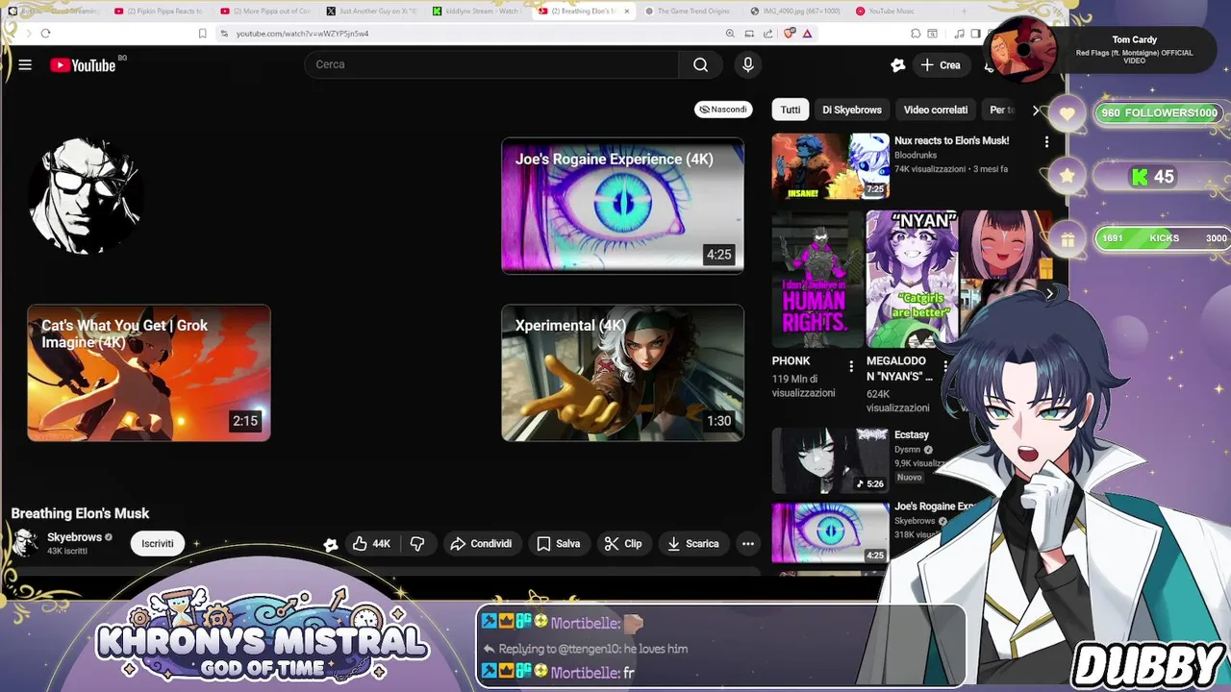Open the PHONK Human Rights short
Viewport: 1231px width, 692px height.
tap(816, 279)
